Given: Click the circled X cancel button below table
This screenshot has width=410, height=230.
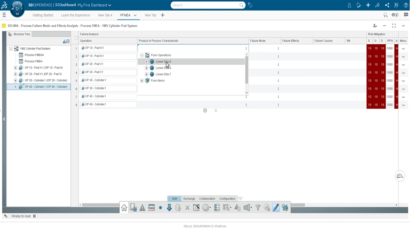Looking at the screenshot, I should tap(205, 111).
